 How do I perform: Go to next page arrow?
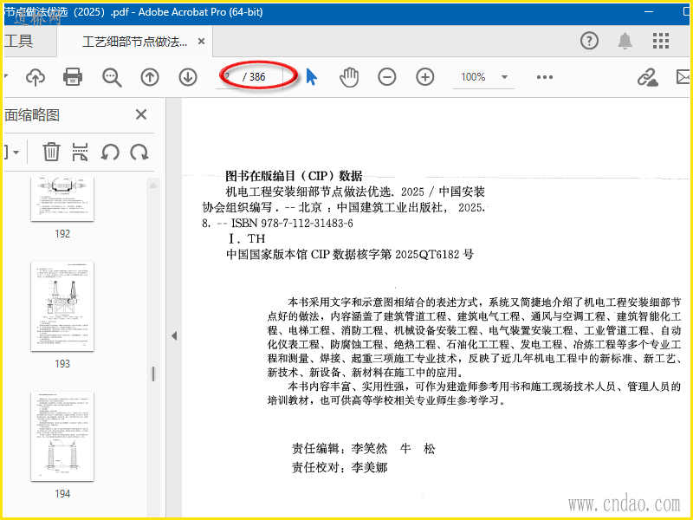coord(188,77)
